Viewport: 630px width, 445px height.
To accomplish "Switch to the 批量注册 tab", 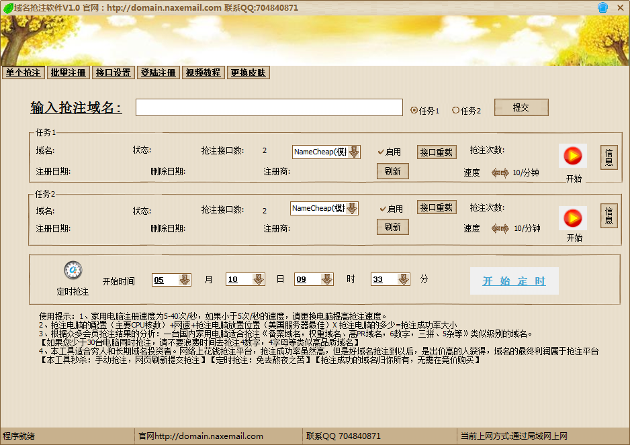I will click(69, 72).
